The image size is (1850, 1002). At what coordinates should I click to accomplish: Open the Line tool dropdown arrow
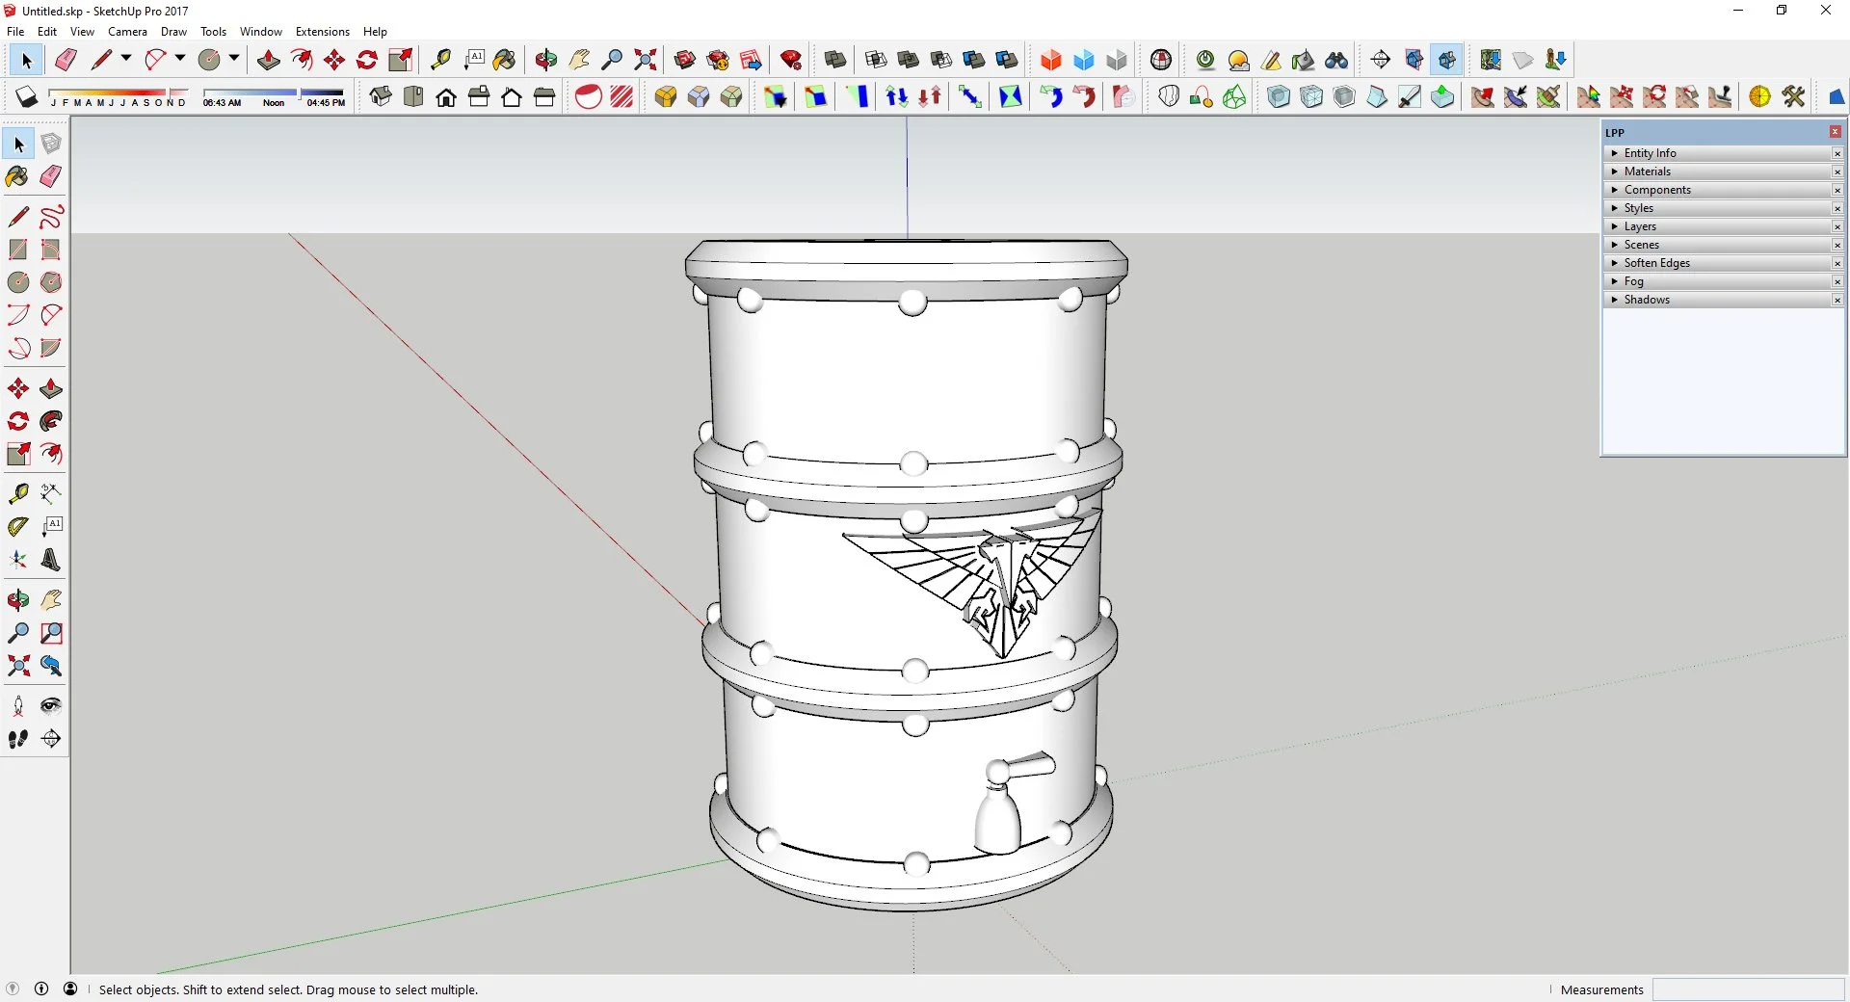click(x=126, y=59)
